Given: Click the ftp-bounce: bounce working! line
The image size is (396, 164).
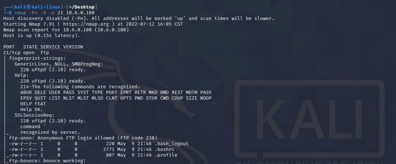Looking at the screenshot, I should 46,161.
